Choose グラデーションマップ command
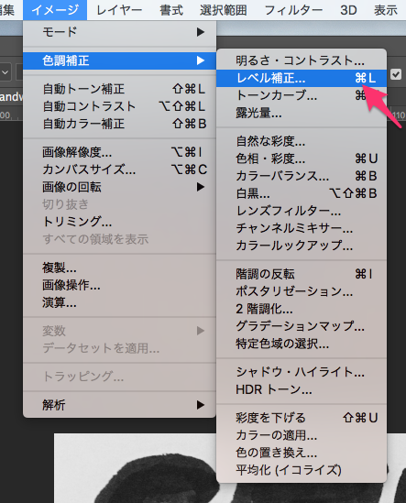The width and height of the screenshot is (406, 503). point(302,326)
